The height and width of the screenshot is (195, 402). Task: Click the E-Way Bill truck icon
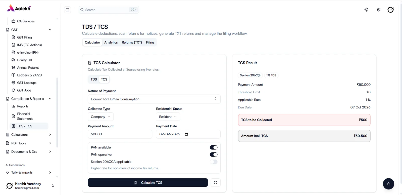click(14, 60)
